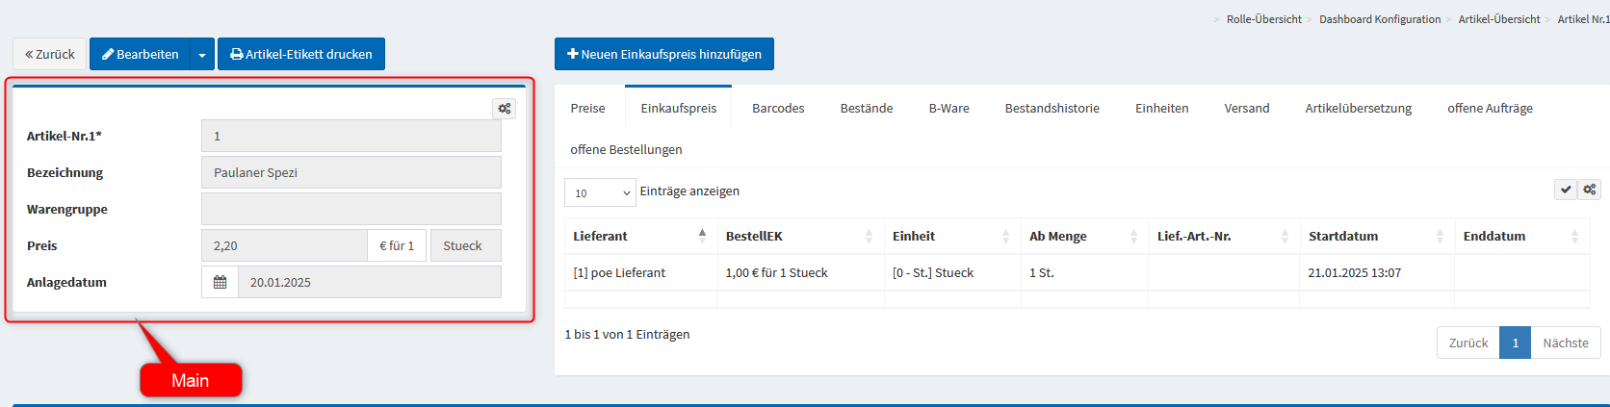Expand the Bearbeiten dropdown arrow
This screenshot has height=407, width=1610.
pyautogui.click(x=202, y=55)
